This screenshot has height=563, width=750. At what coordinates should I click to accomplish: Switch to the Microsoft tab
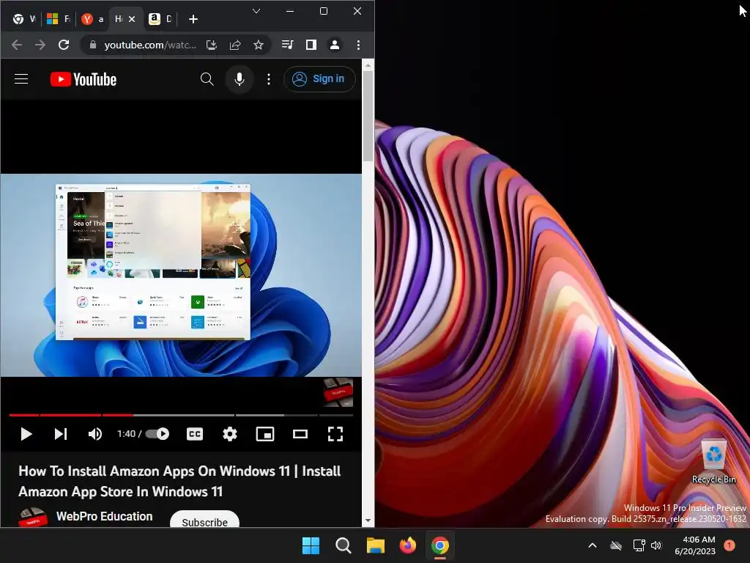tap(58, 19)
